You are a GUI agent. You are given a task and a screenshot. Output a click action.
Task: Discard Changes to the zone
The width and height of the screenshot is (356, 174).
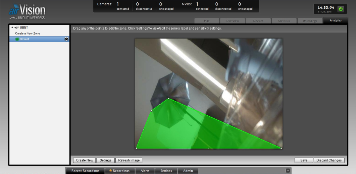click(329, 160)
